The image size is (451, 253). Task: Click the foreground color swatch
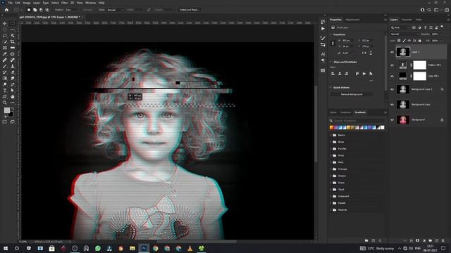6,110
